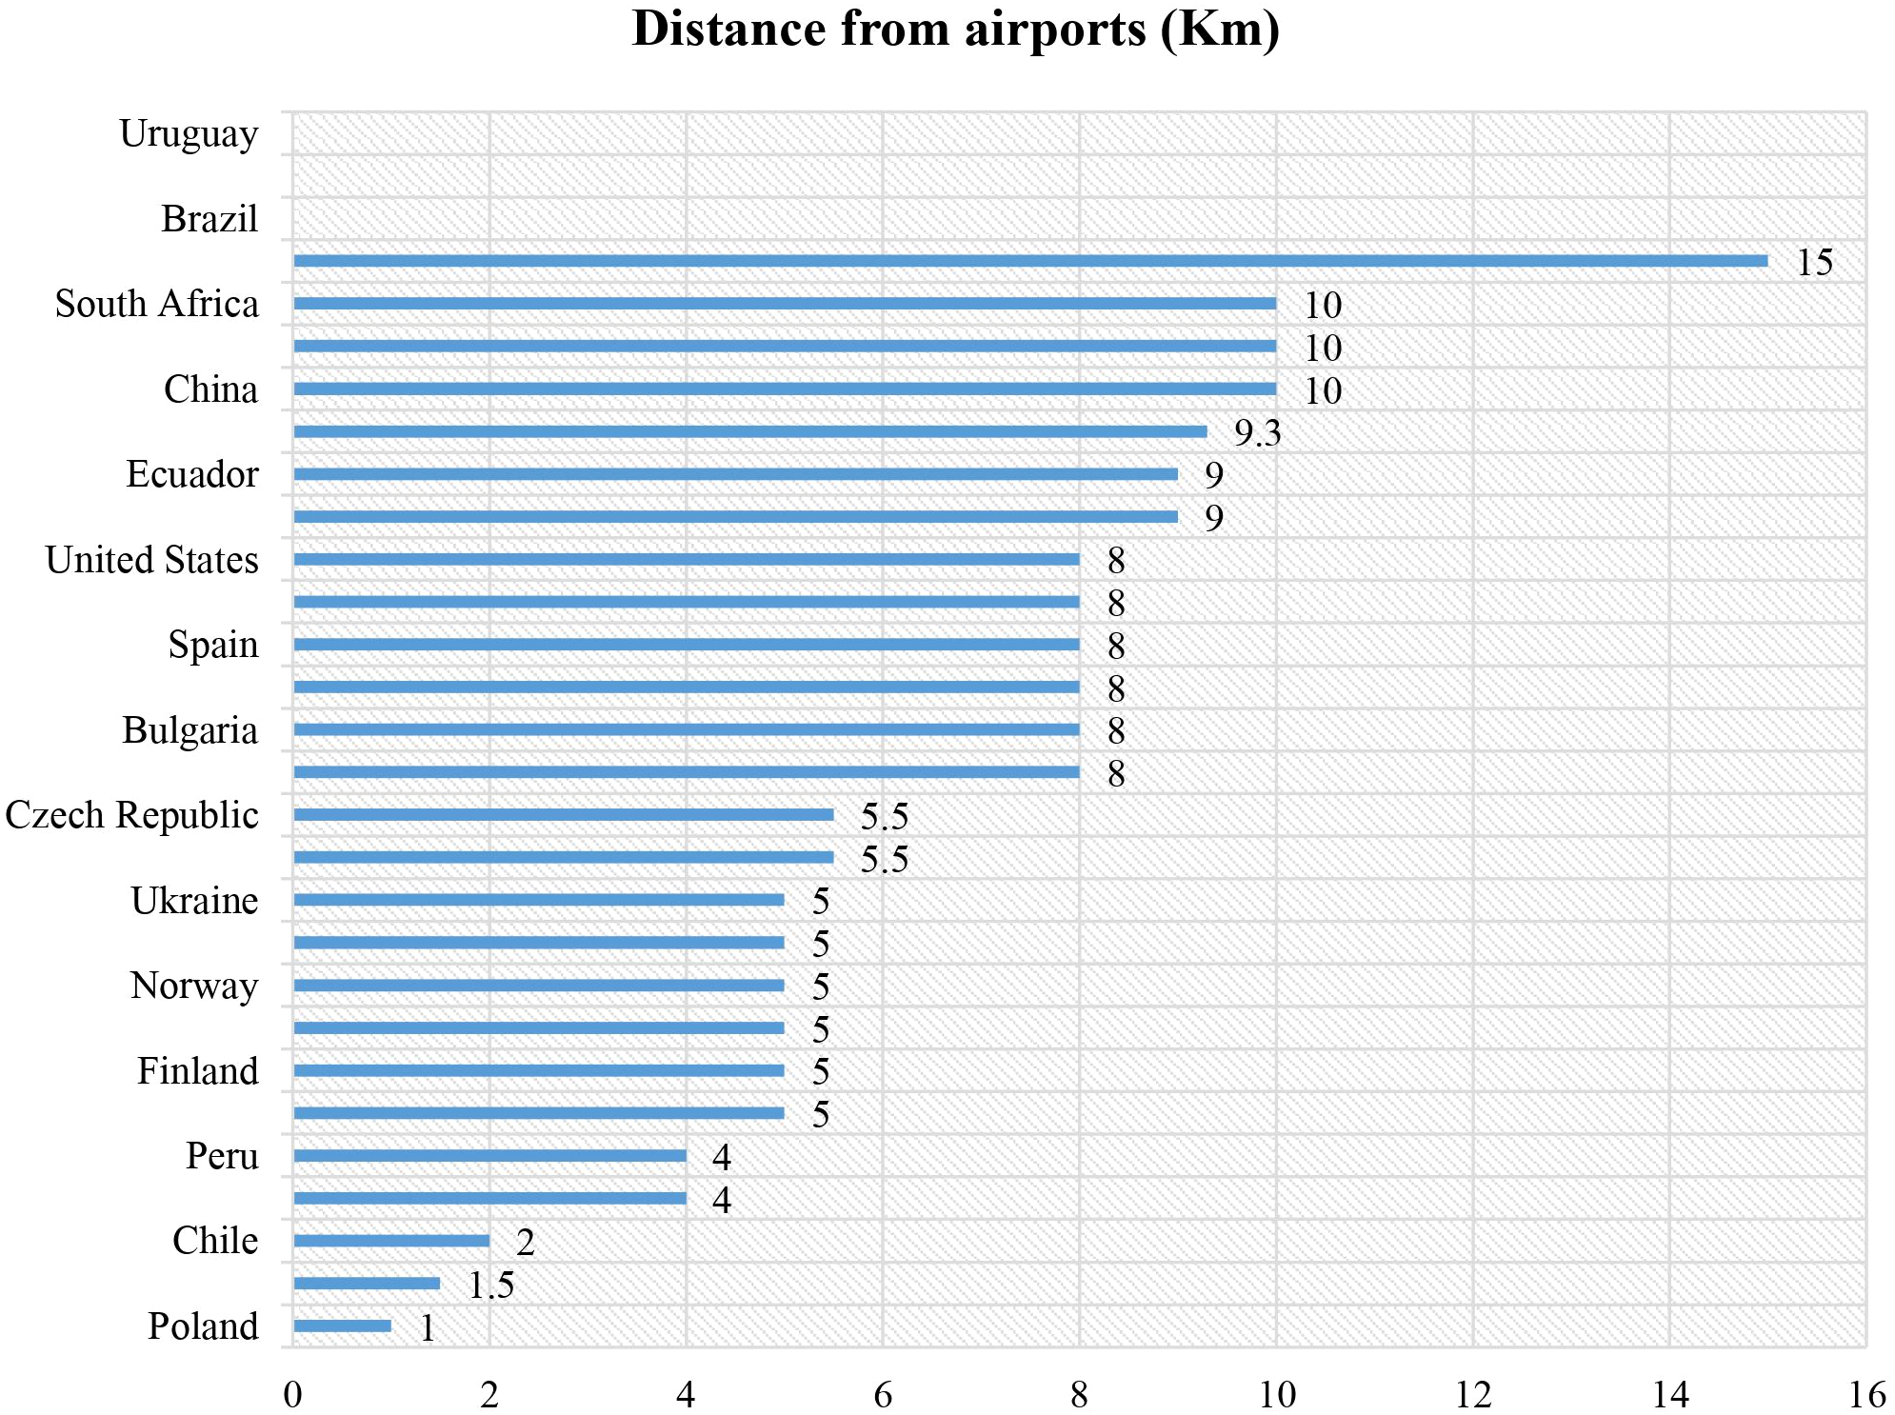Select the Ecuador bar

[734, 474]
